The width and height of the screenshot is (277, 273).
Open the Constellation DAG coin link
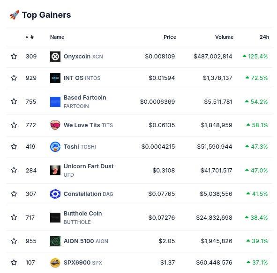click(x=88, y=194)
